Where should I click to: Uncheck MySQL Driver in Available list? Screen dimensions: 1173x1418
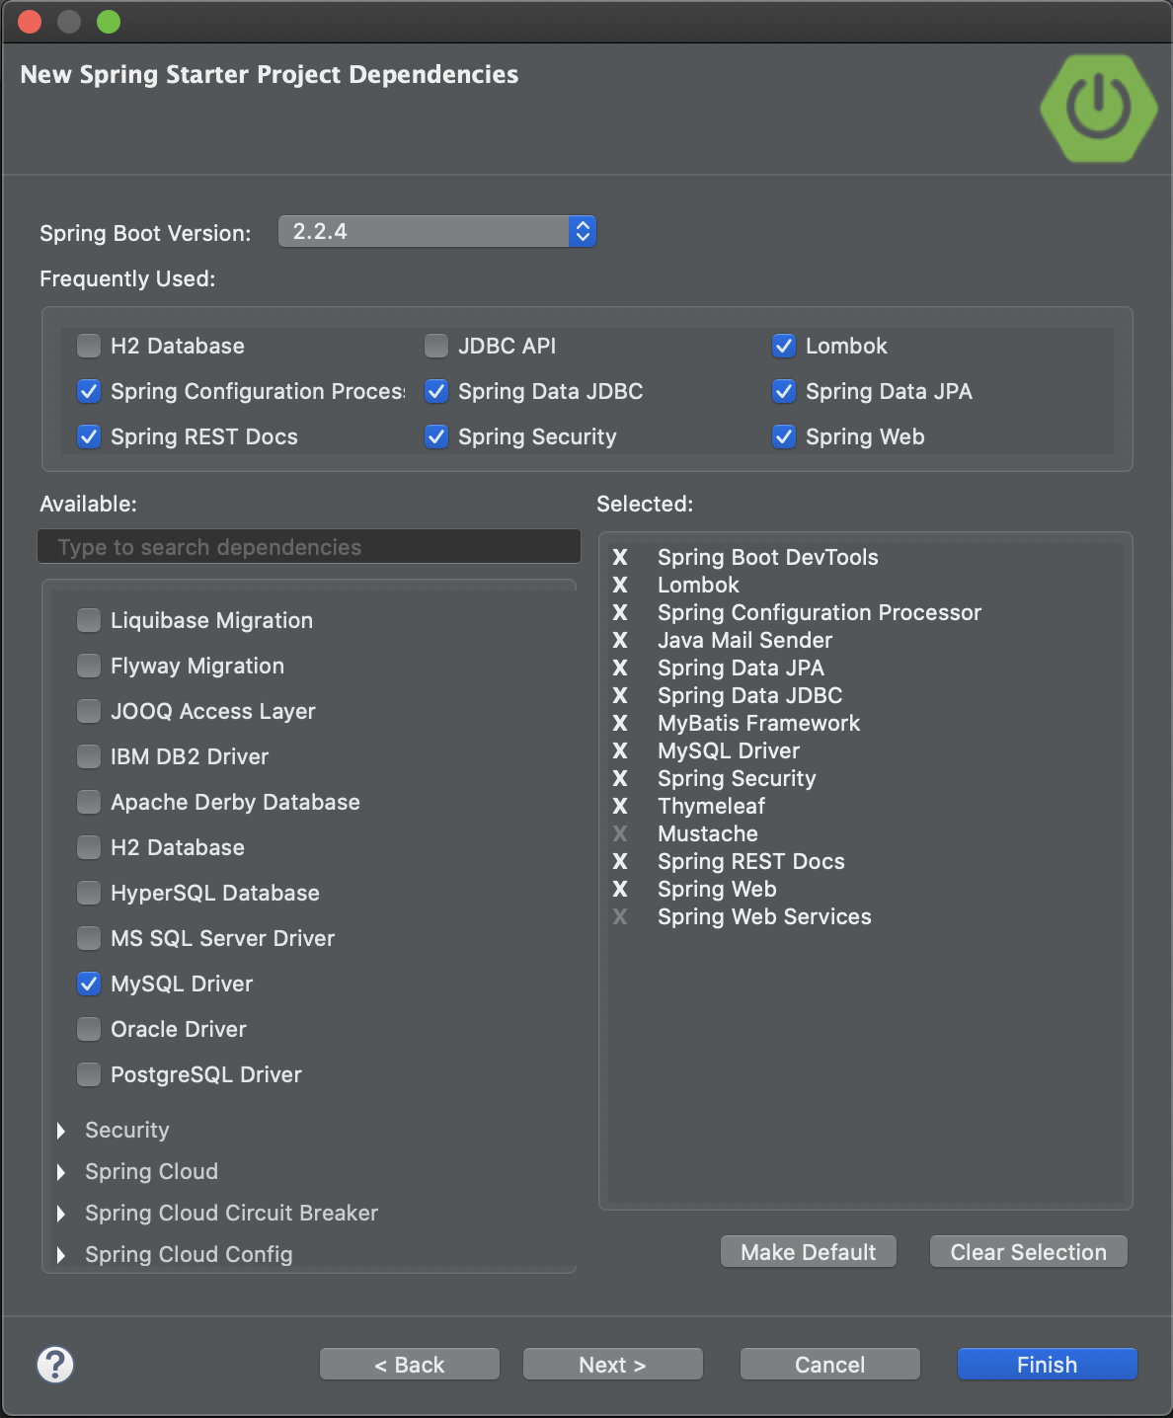tap(89, 984)
